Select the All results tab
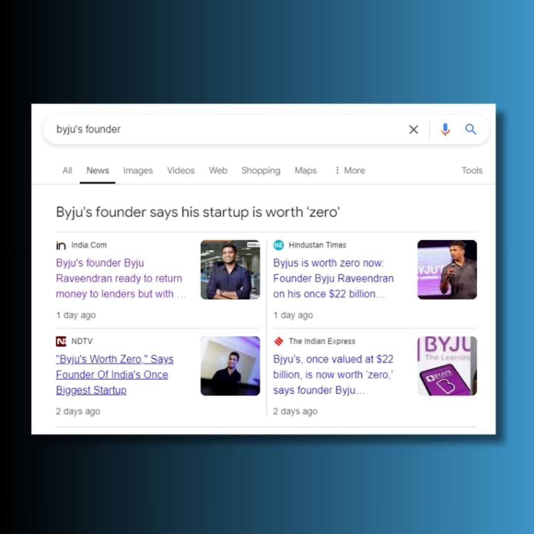 tap(67, 171)
